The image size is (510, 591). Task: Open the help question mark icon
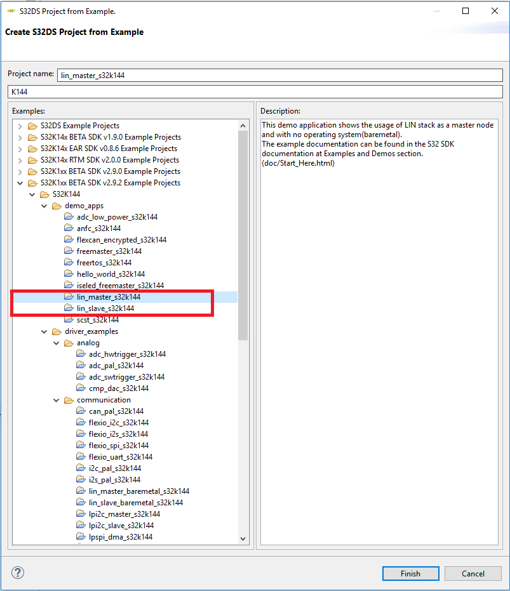[x=18, y=573]
